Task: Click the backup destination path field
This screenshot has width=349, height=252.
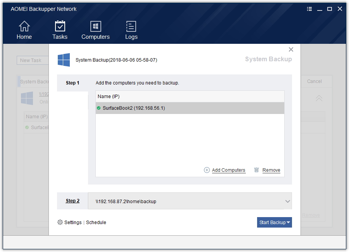Action: point(174,201)
